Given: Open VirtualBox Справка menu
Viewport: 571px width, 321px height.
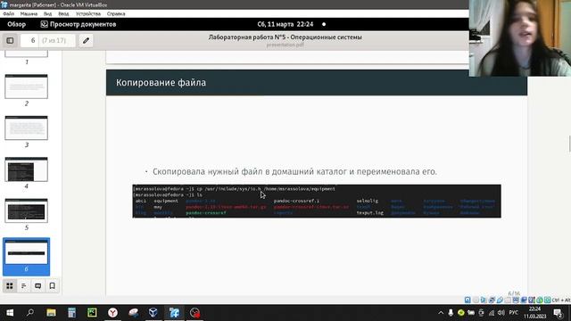Looking at the screenshot, I should (x=116, y=14).
